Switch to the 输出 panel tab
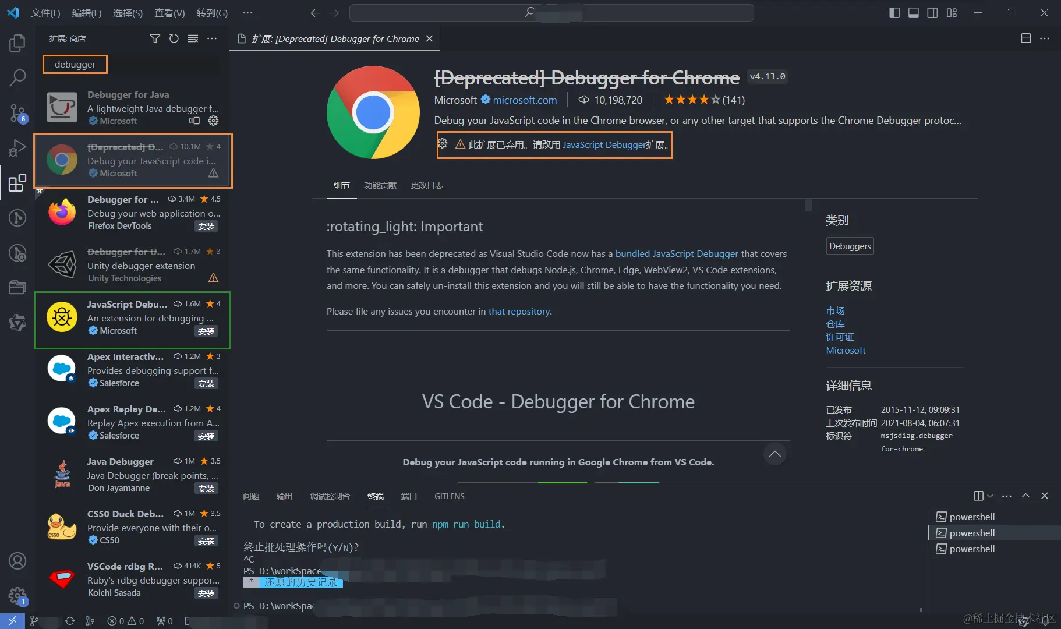Screen dimensions: 1061x629 point(284,496)
